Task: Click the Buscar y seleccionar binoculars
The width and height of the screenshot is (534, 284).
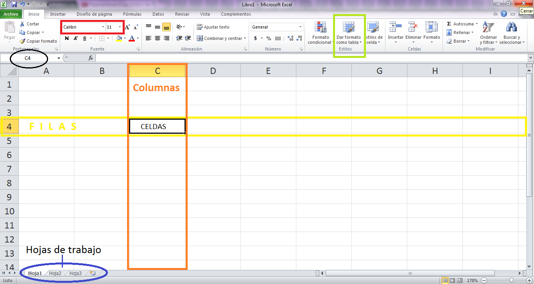Action: tap(511, 27)
